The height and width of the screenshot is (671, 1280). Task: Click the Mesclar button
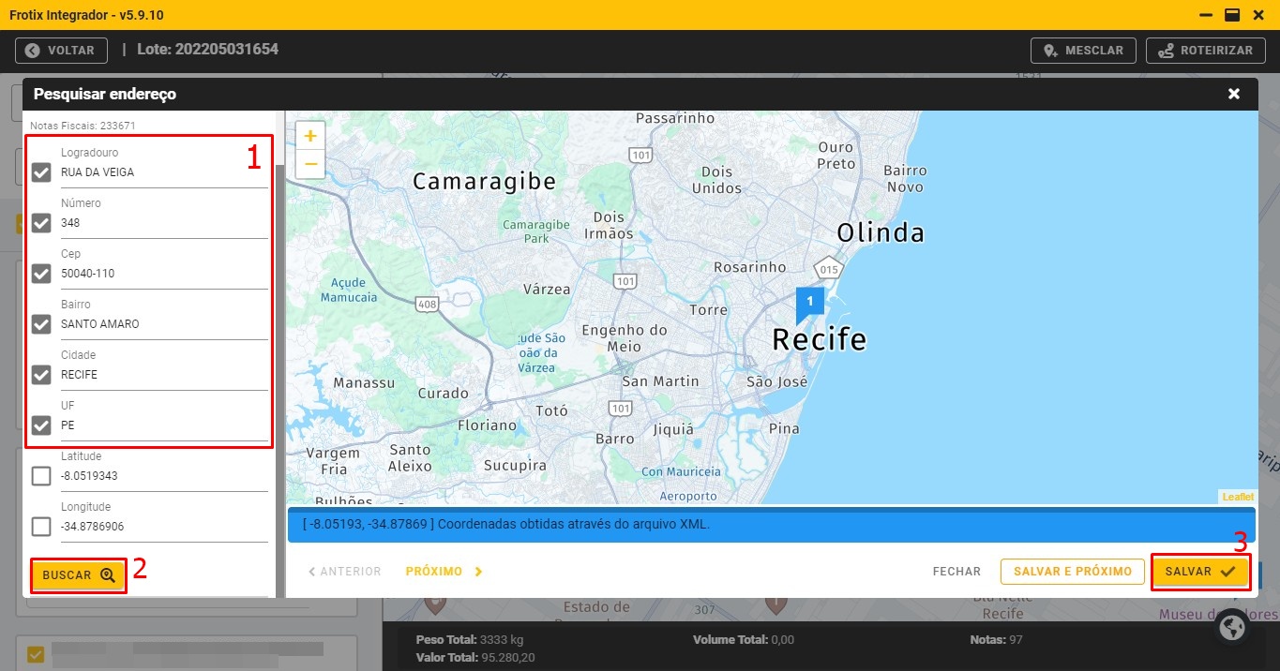(1083, 51)
